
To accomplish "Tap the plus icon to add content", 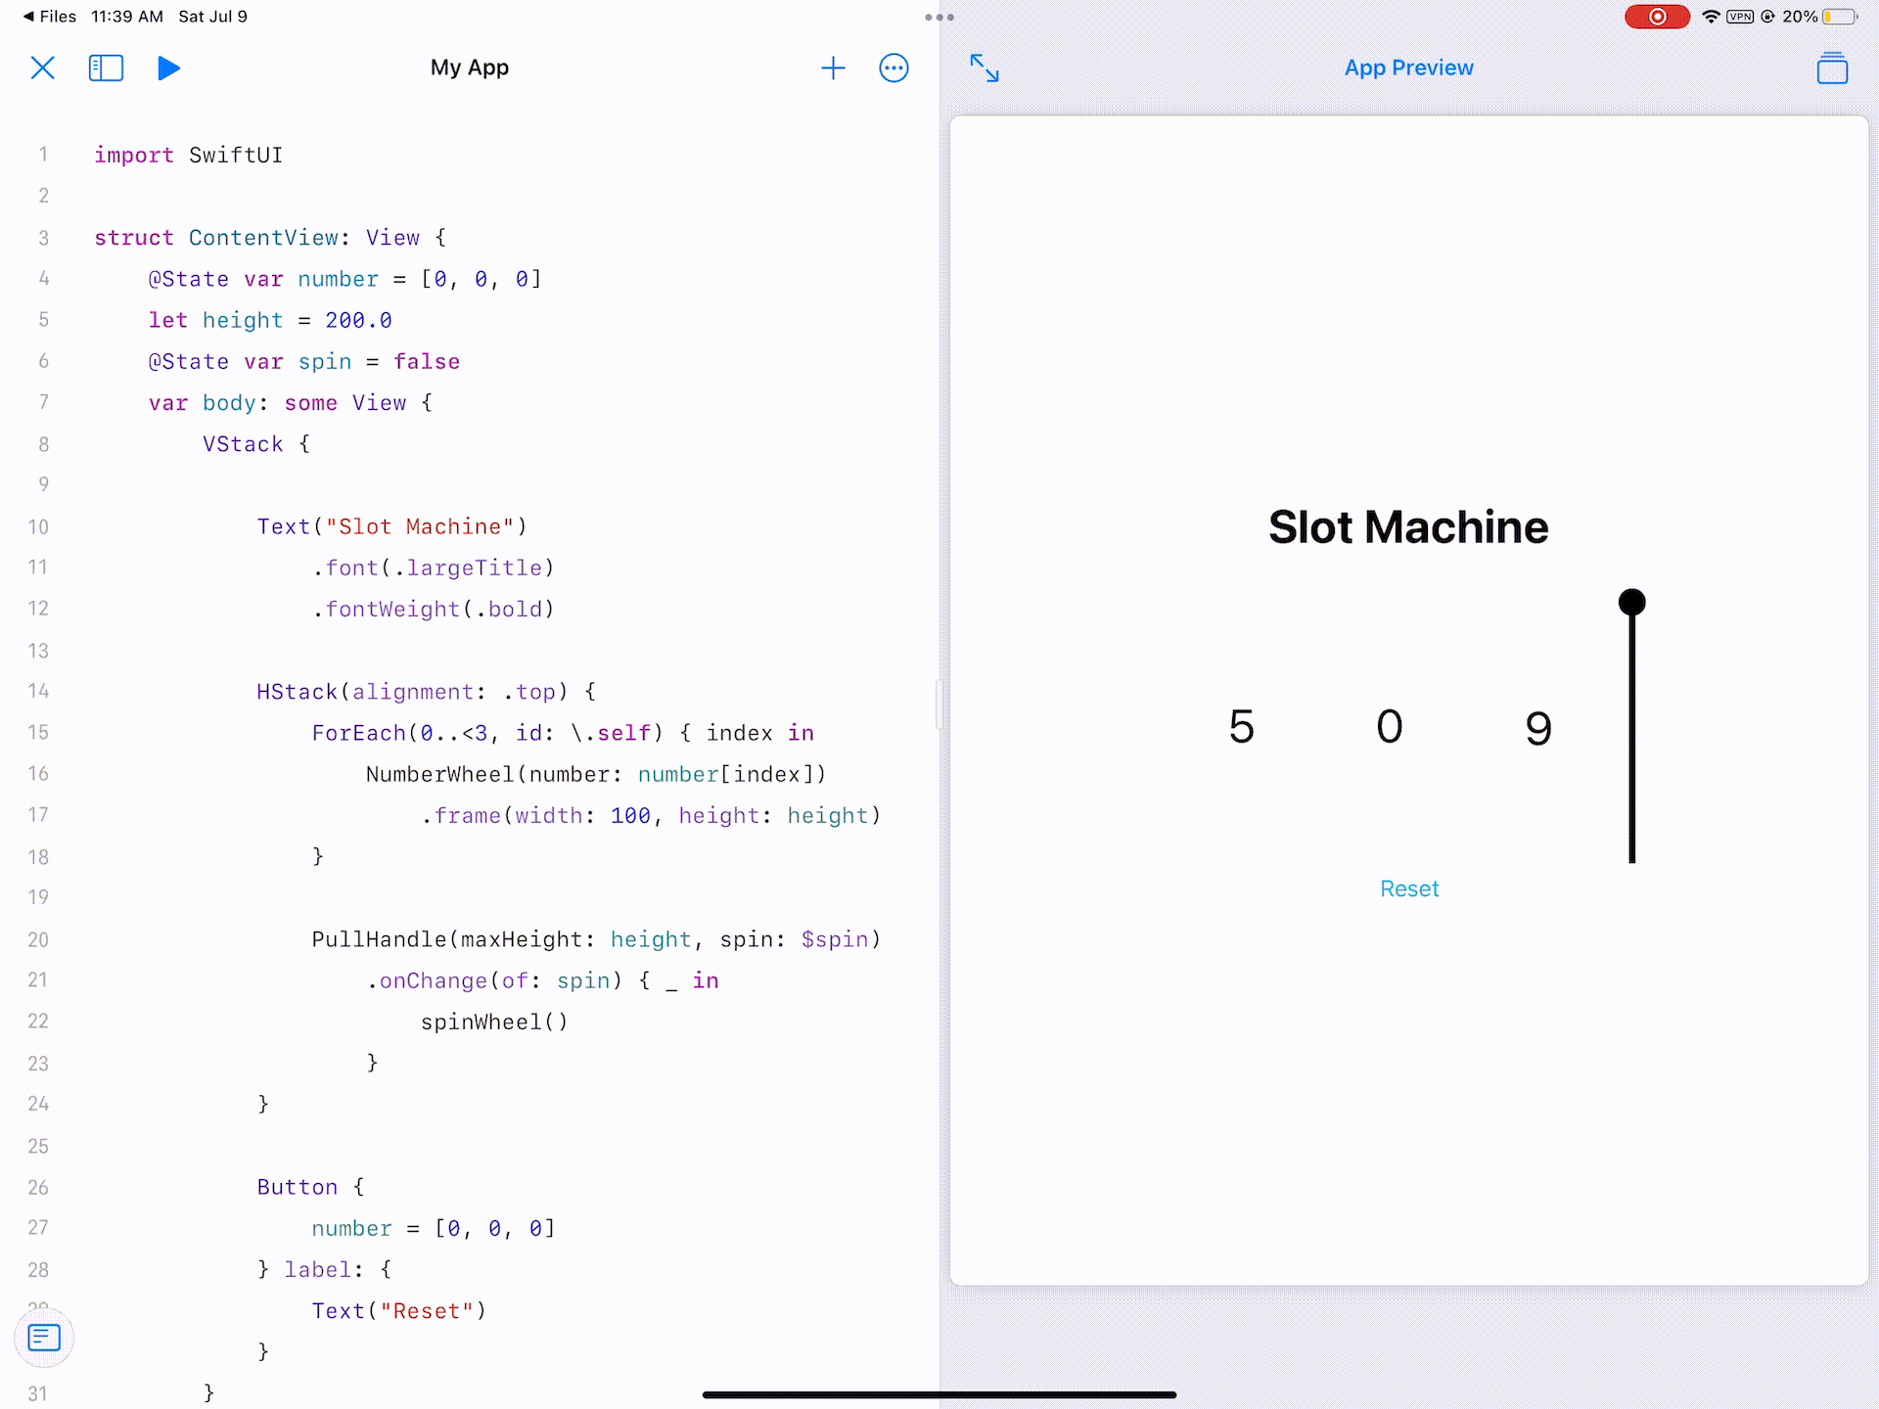I will point(833,68).
